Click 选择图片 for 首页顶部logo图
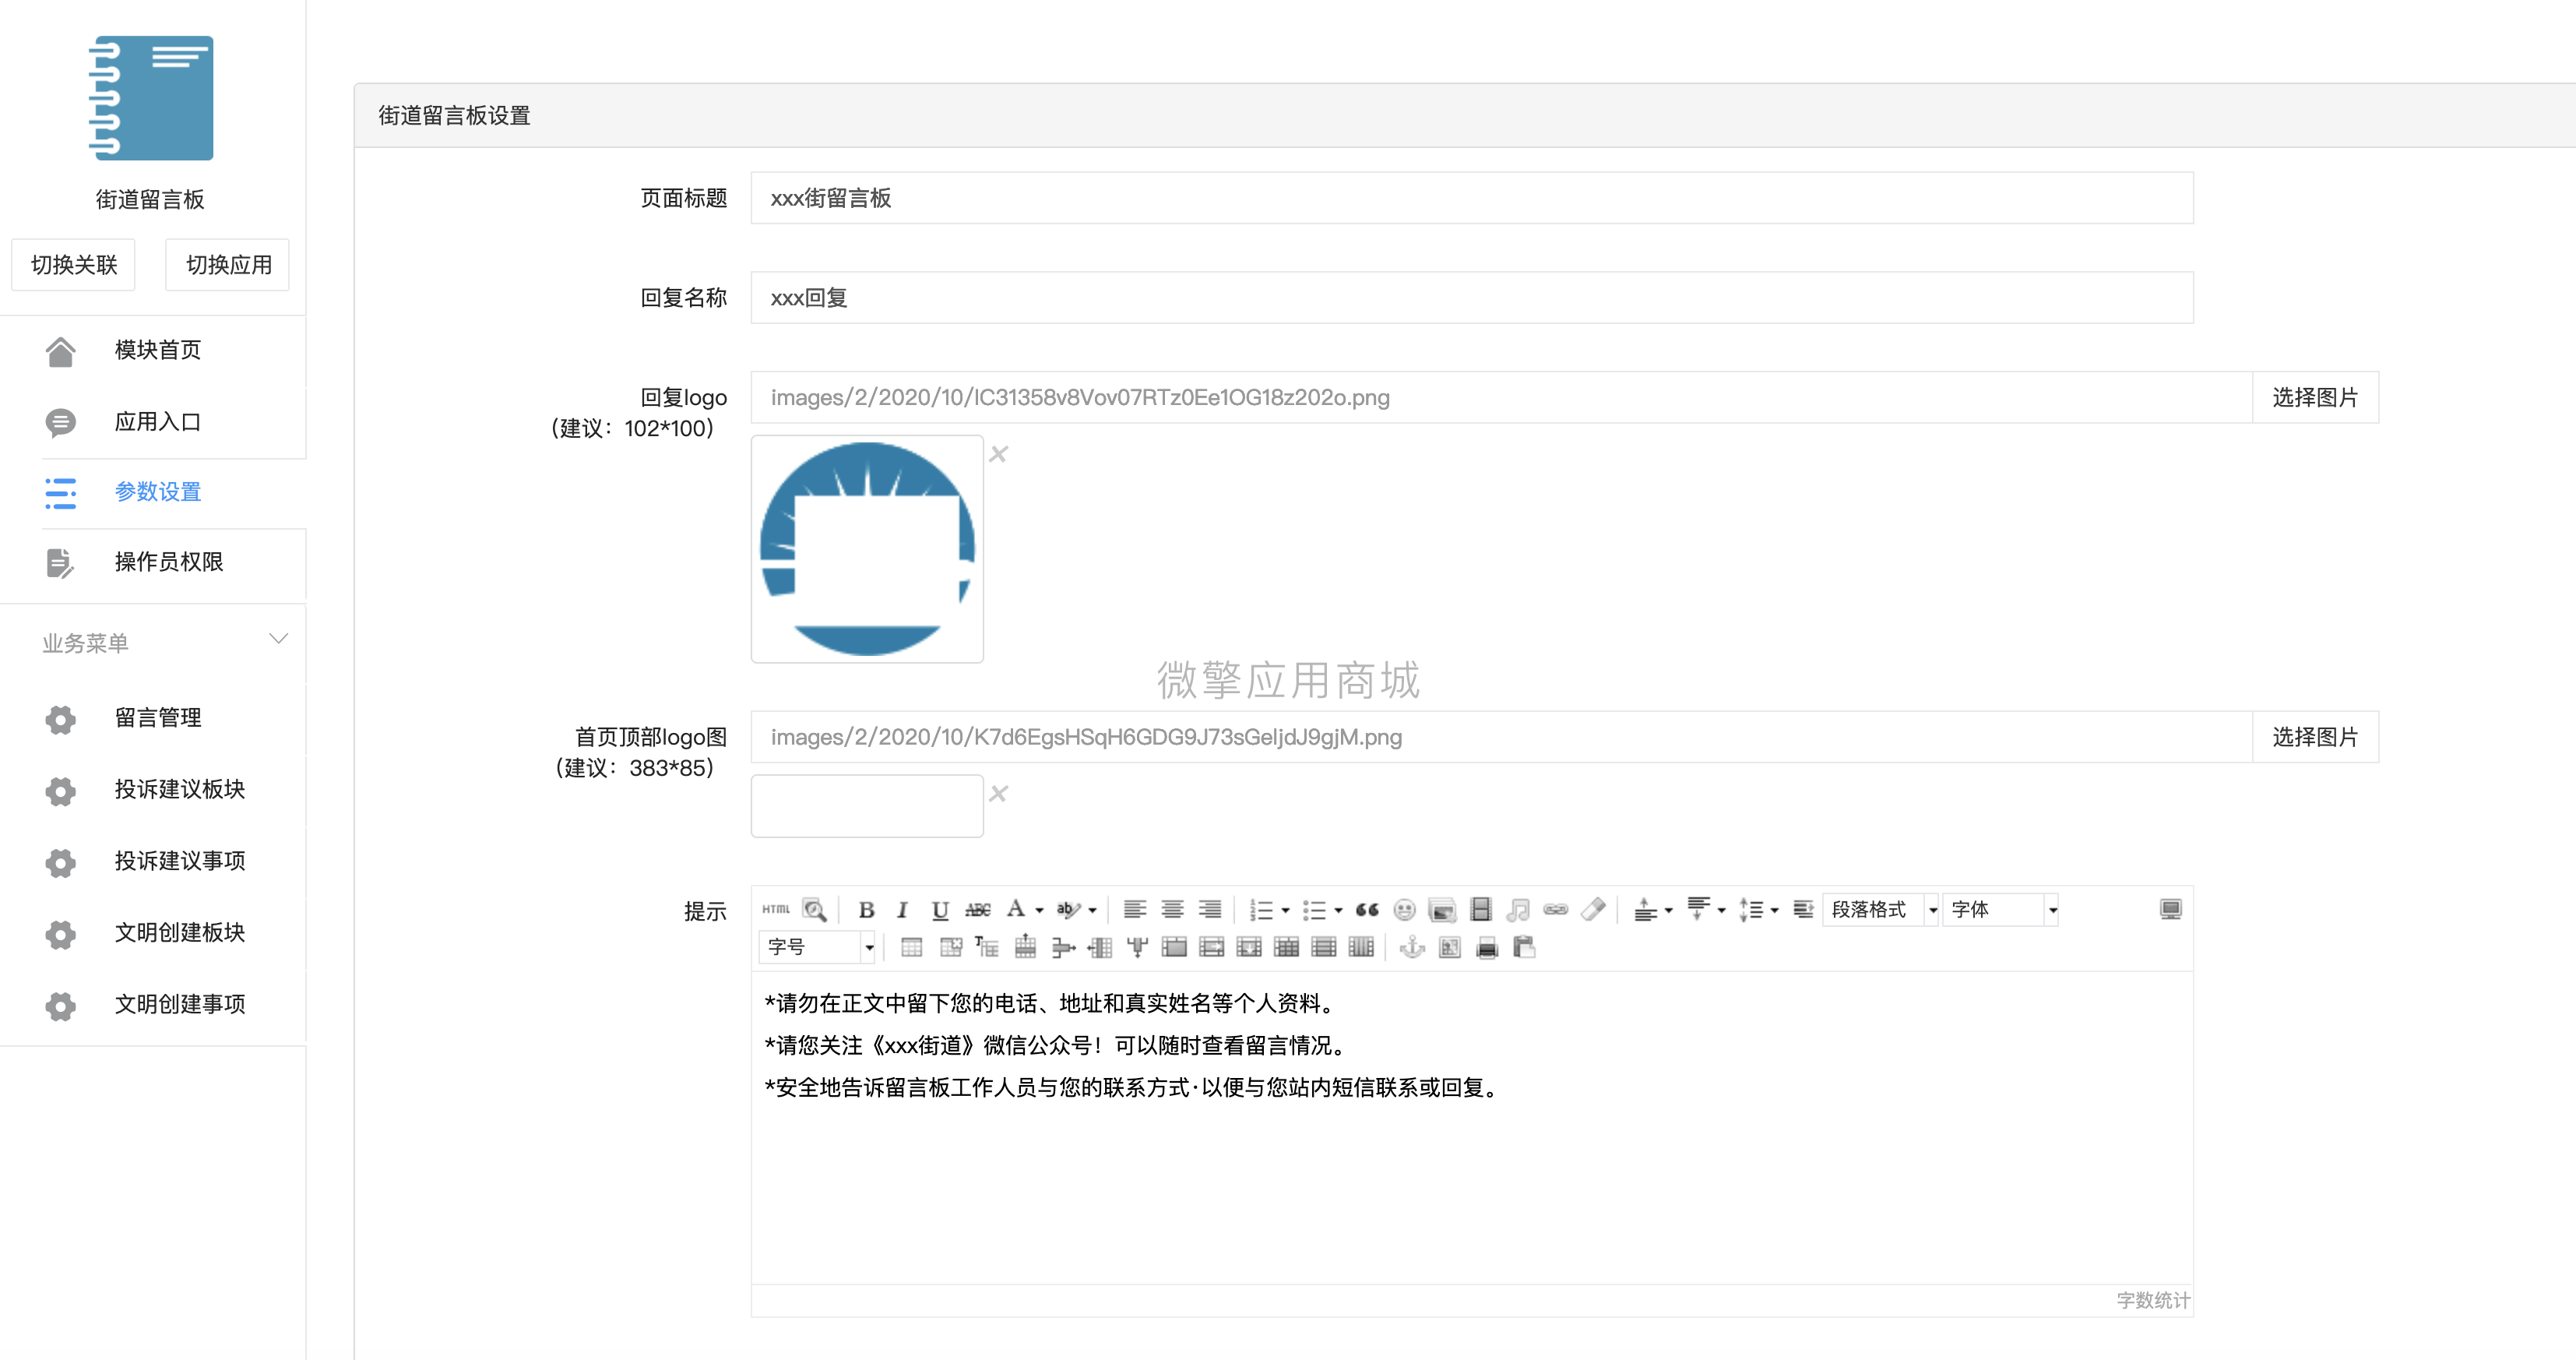The image size is (2576, 1360). [x=2315, y=738]
